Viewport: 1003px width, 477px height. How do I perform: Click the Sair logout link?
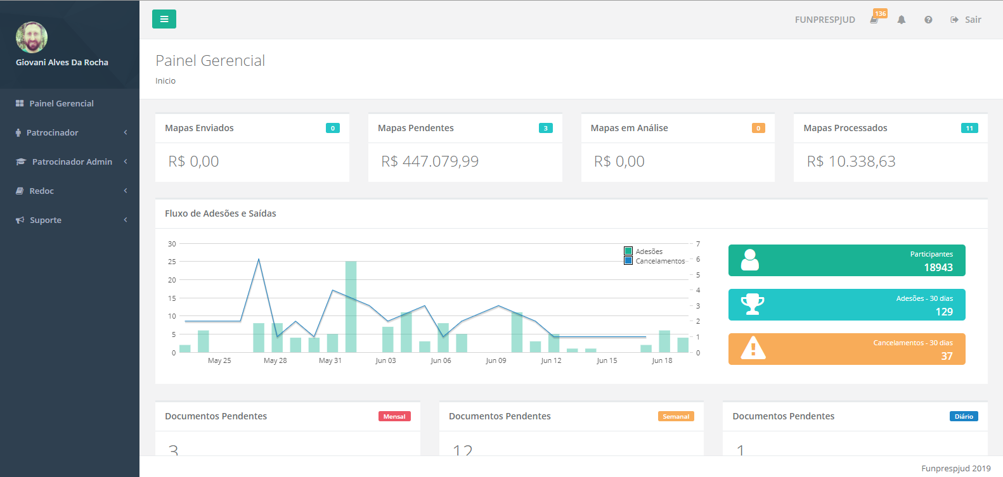click(966, 20)
